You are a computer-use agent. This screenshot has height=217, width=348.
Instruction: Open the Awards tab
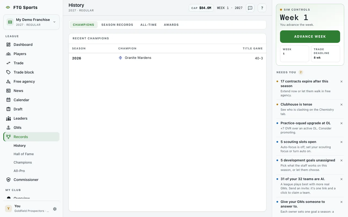tap(171, 25)
